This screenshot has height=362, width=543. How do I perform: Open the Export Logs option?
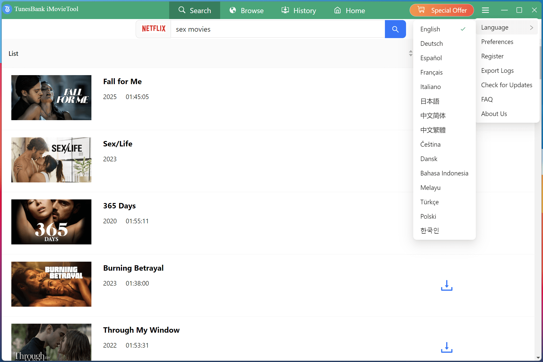(497, 70)
